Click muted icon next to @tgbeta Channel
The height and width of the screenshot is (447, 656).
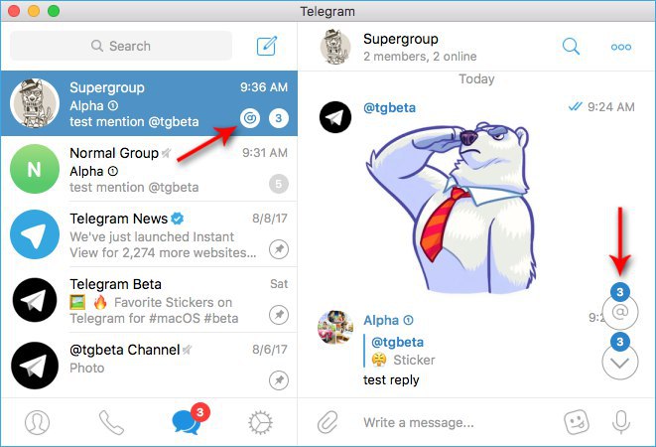point(188,350)
